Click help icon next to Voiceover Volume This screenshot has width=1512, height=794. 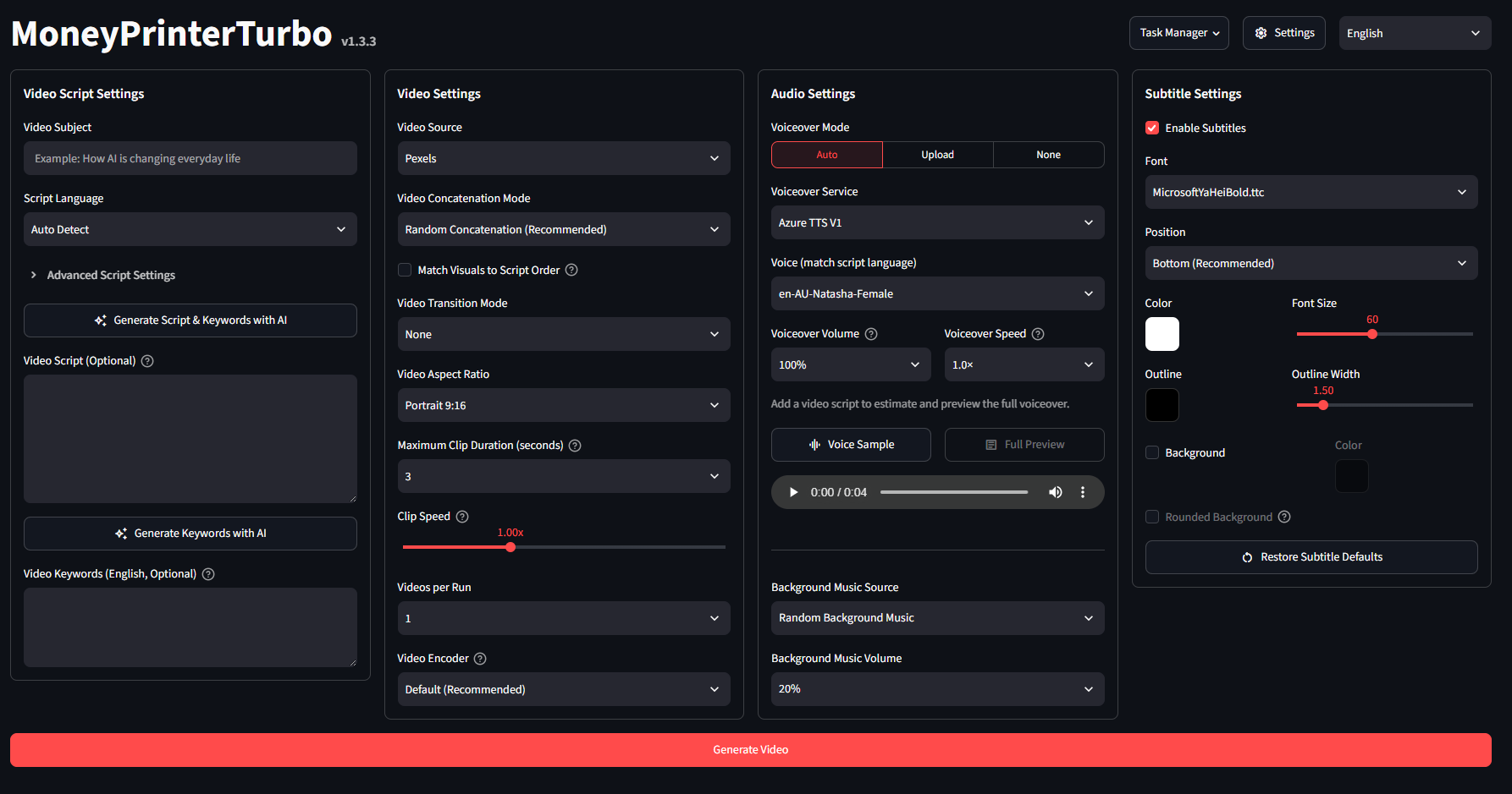click(x=871, y=334)
